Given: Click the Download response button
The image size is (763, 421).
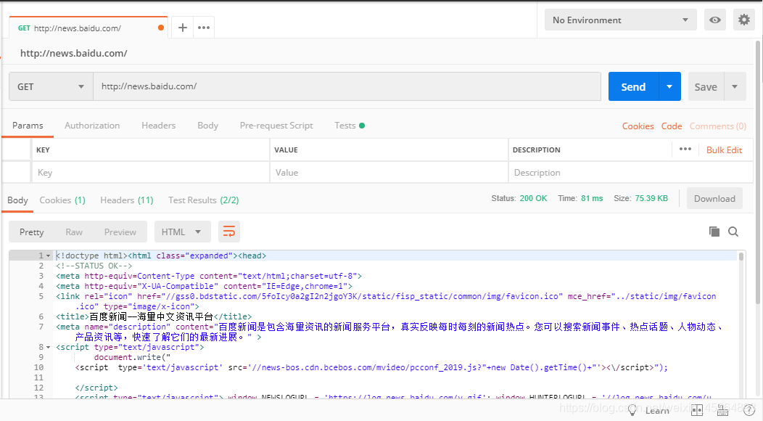Looking at the screenshot, I should (x=714, y=198).
